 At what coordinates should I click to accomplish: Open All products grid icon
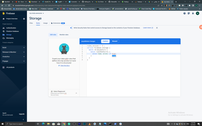[3, 67]
